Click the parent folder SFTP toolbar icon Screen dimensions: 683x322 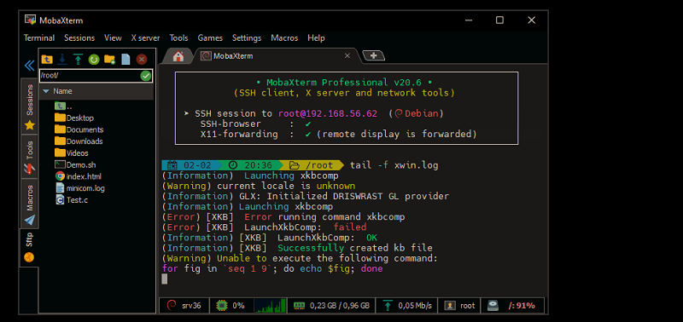(47, 60)
